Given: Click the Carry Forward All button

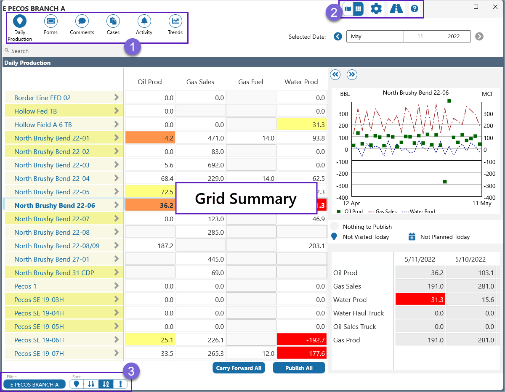Looking at the screenshot, I should point(239,368).
